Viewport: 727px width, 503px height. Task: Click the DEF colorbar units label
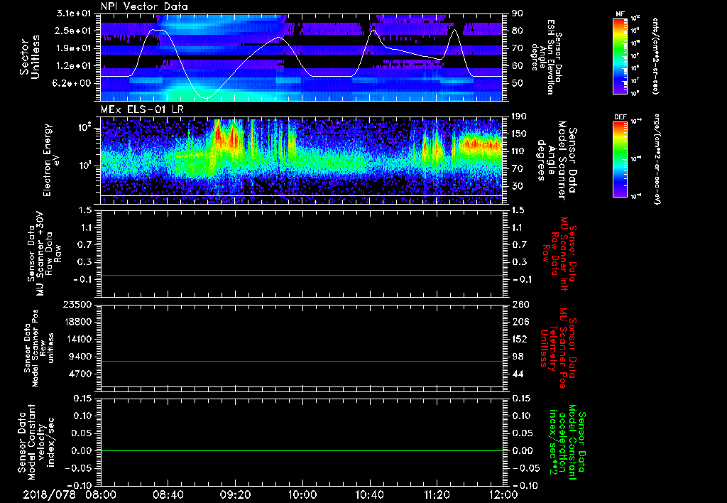tap(657, 159)
